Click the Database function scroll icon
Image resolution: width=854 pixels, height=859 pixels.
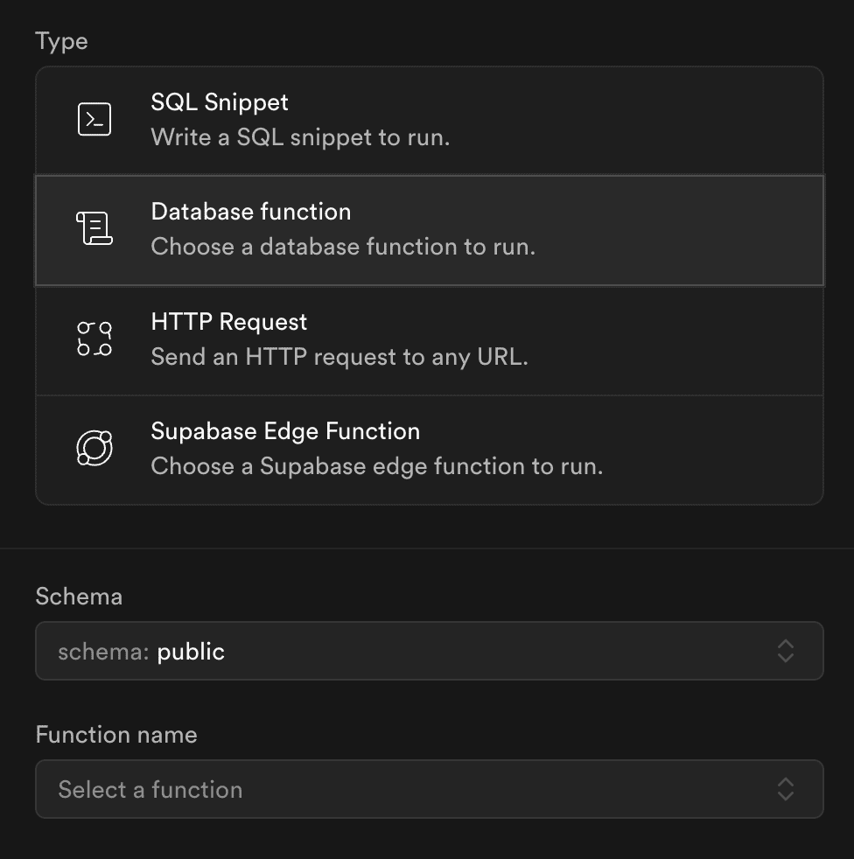coord(94,228)
